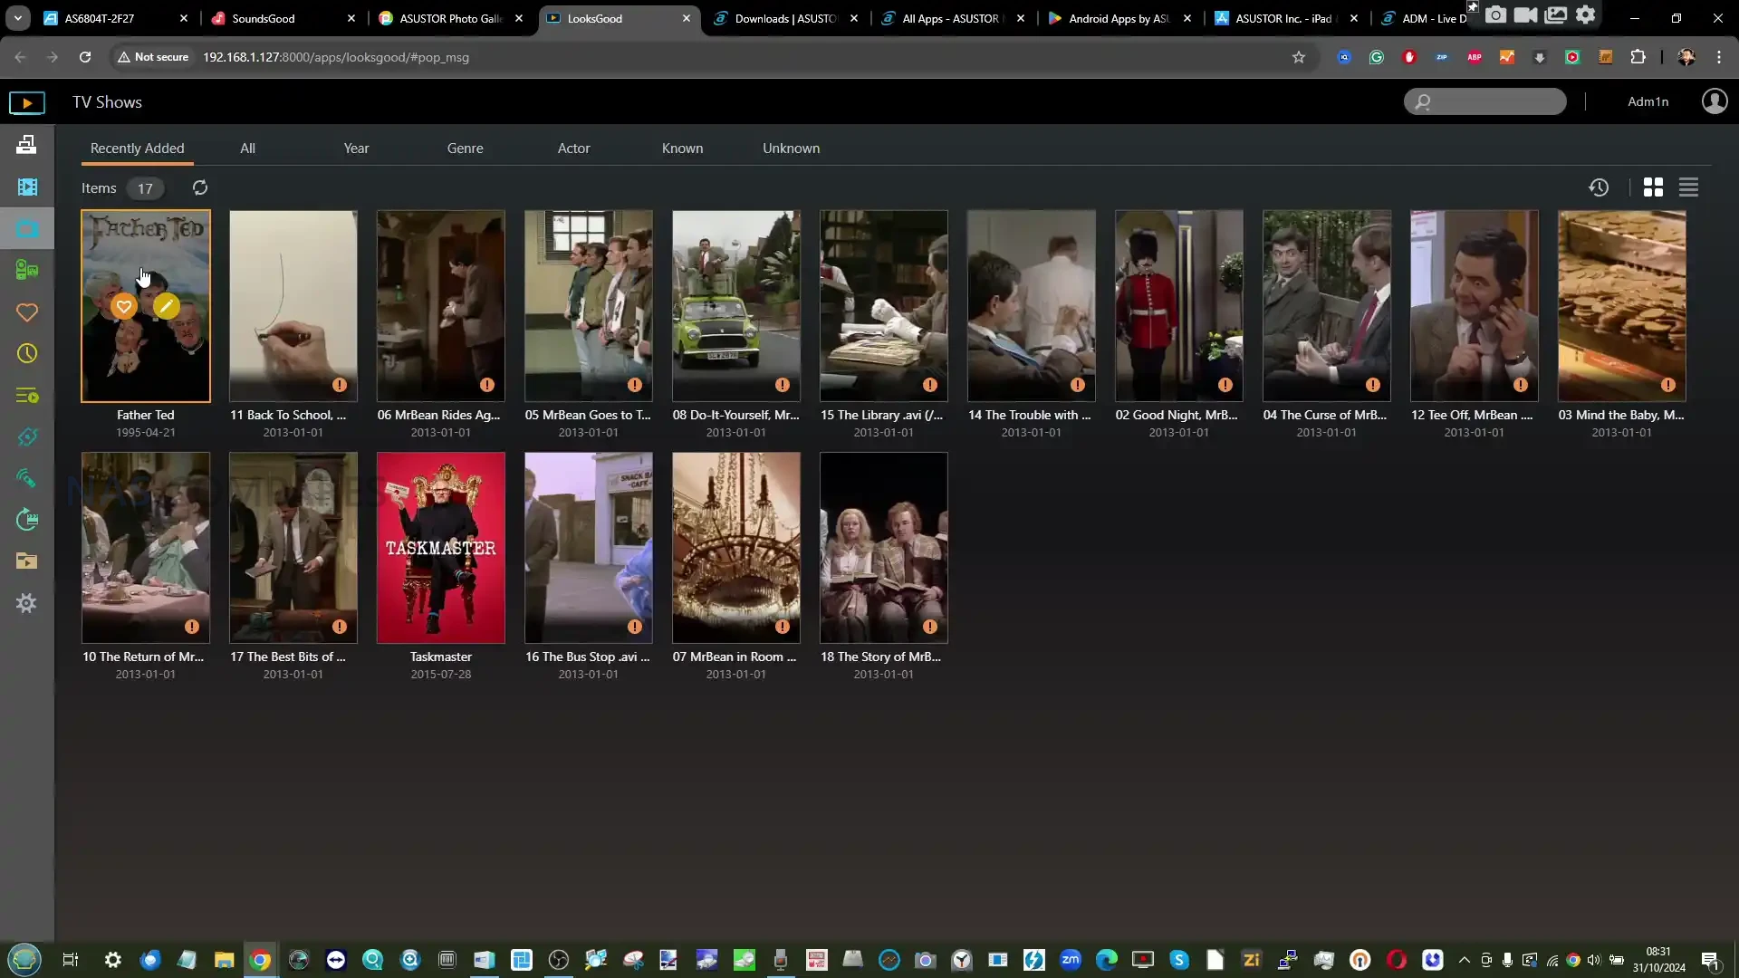The height and width of the screenshot is (978, 1739).
Task: Open the Movies section in sidebar
Action: point(27,187)
